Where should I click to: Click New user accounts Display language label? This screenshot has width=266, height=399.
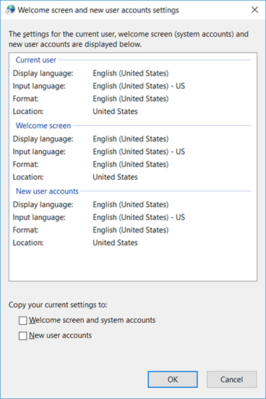coord(43,204)
